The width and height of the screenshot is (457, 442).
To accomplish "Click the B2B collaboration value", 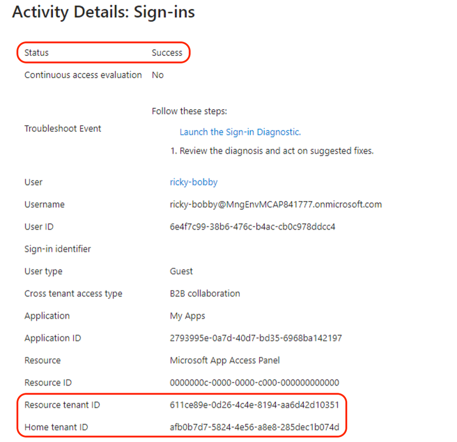I will [x=205, y=294].
